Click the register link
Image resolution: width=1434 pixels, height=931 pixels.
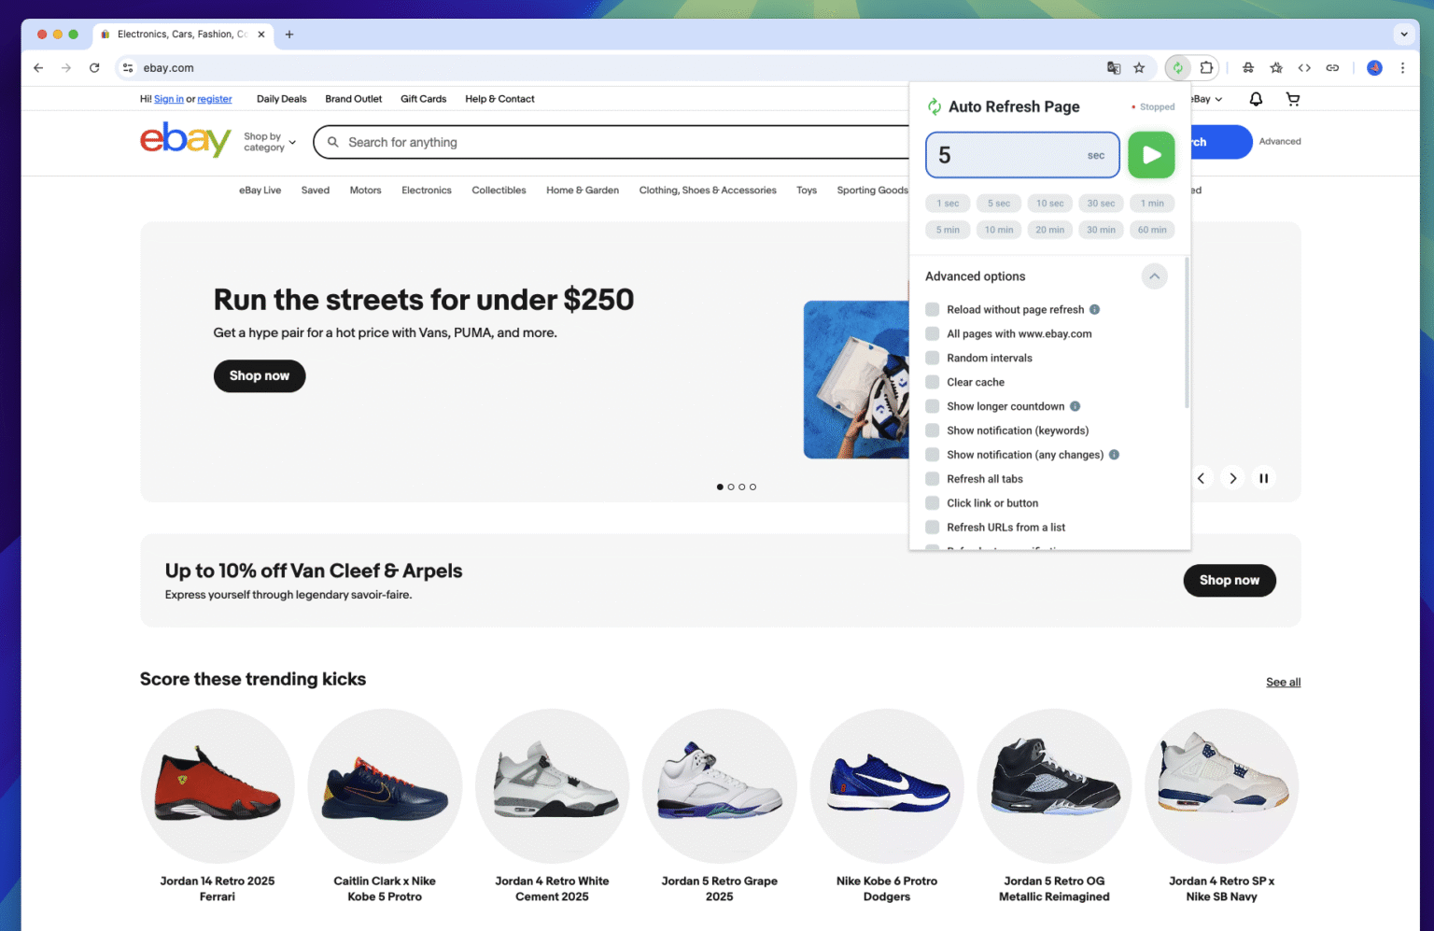(215, 99)
